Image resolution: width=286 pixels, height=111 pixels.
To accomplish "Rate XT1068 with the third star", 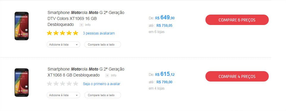I will pyautogui.click(x=62, y=84).
